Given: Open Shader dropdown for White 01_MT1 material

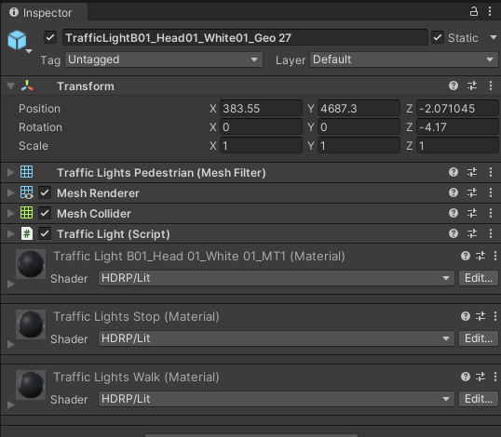Looking at the screenshot, I should [x=276, y=278].
